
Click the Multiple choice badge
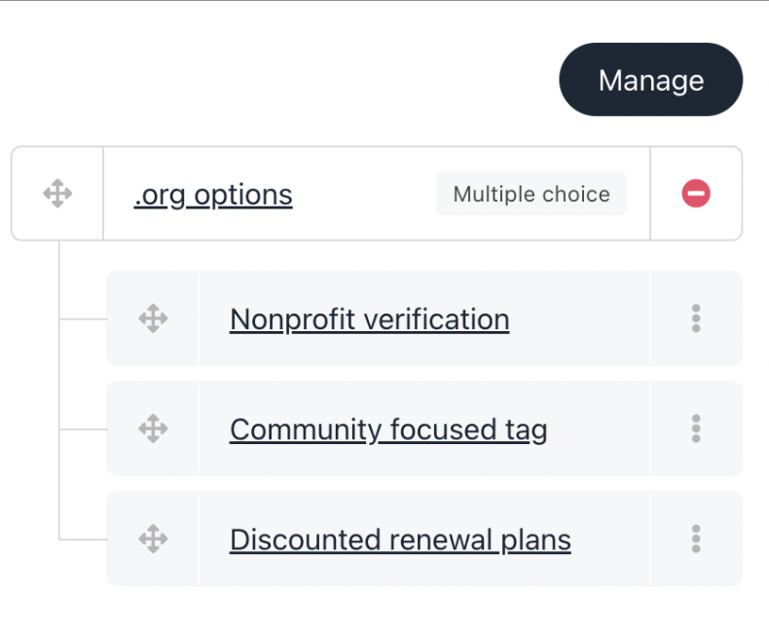pos(531,194)
